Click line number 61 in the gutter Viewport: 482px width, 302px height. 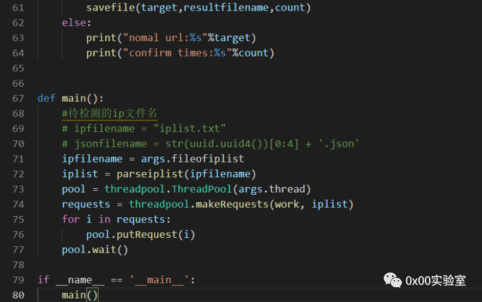[x=18, y=8]
